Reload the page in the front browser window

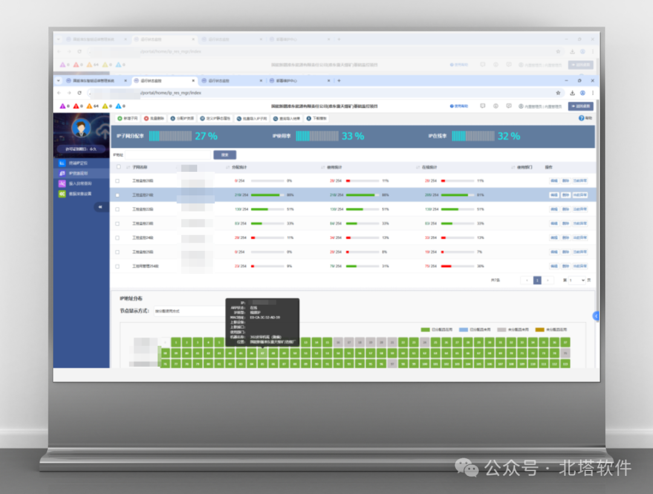pos(80,93)
